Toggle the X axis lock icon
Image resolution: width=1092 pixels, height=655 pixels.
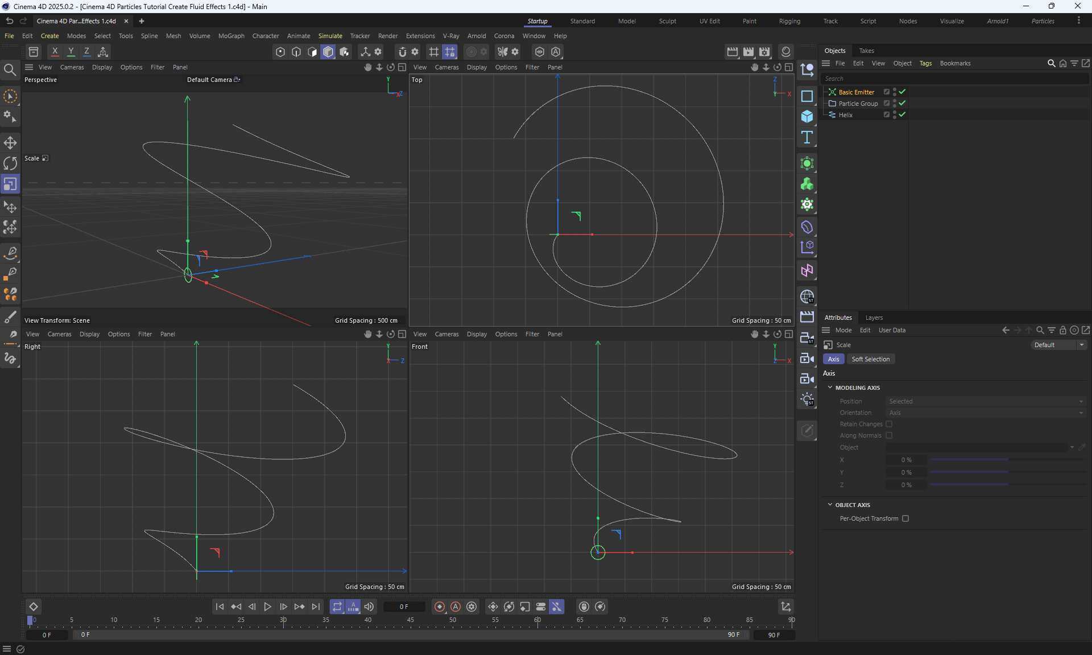[55, 51]
